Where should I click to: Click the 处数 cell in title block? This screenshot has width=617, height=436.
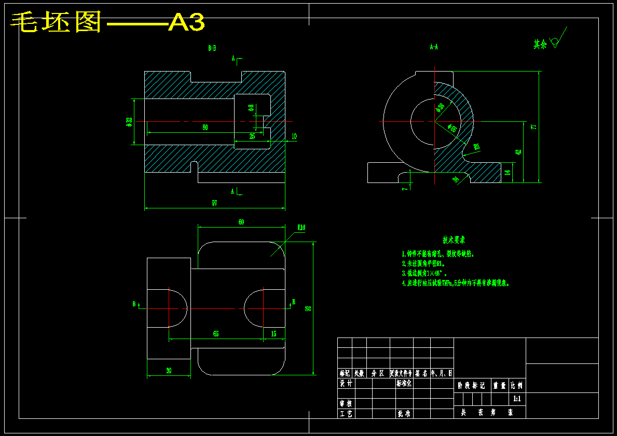[359, 373]
